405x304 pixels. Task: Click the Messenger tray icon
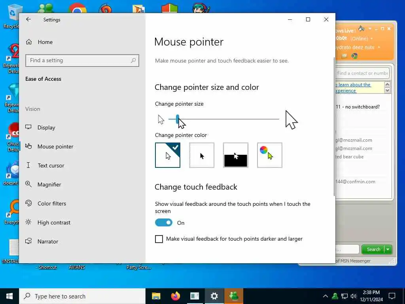(x=335, y=296)
